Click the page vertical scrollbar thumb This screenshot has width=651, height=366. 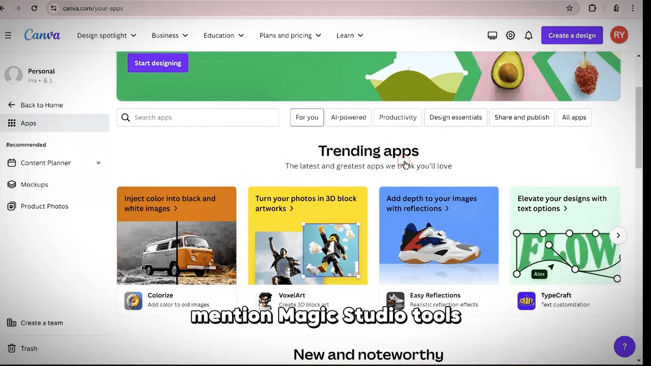point(639,128)
